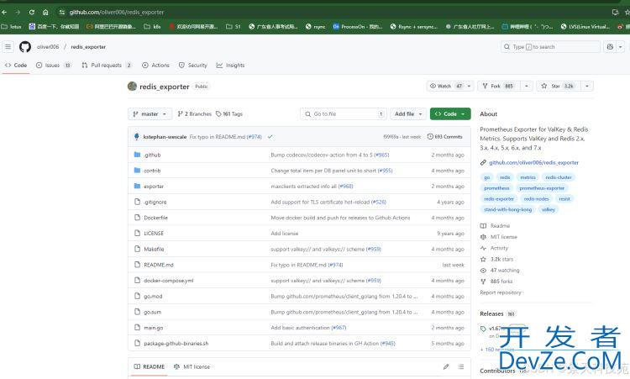Click the browser forward arrow
This screenshot has width=630, height=379.
click(x=18, y=13)
